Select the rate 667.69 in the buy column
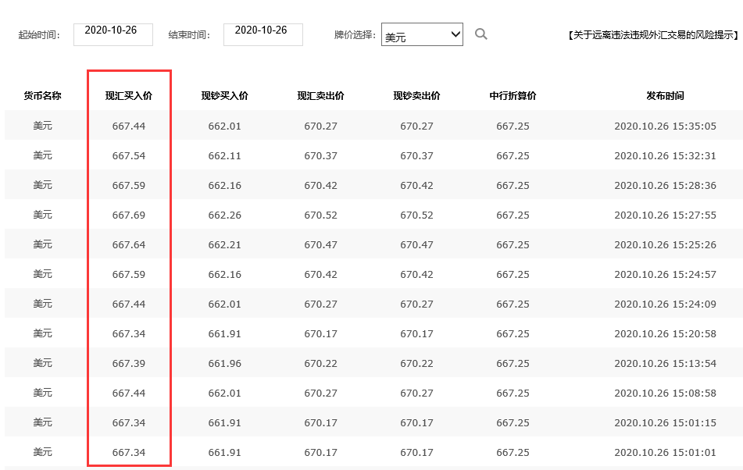The image size is (743, 470). [127, 214]
